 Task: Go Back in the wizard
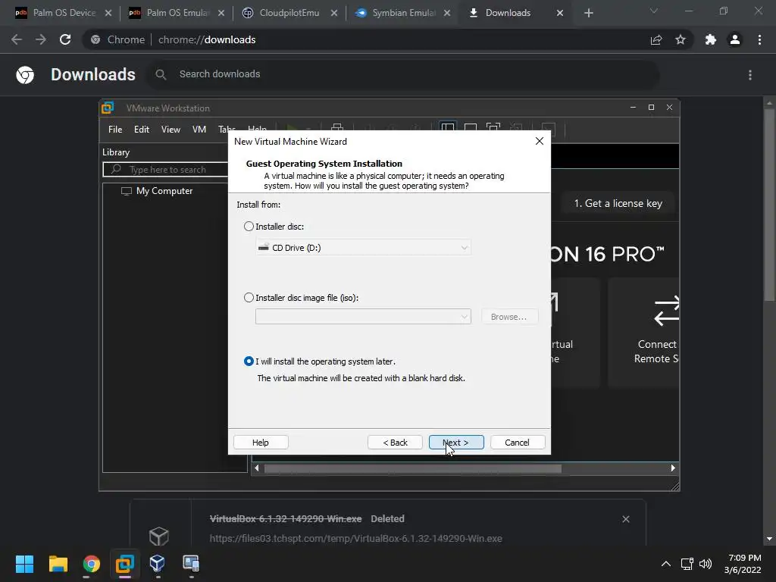point(395,443)
